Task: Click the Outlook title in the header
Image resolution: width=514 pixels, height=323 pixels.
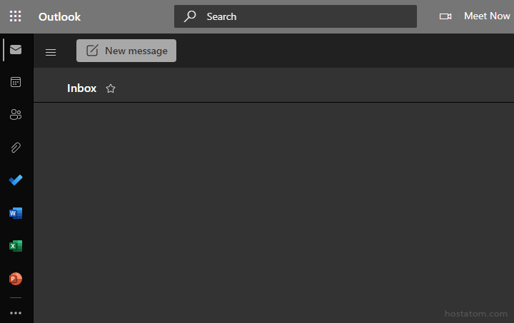Action: point(59,16)
